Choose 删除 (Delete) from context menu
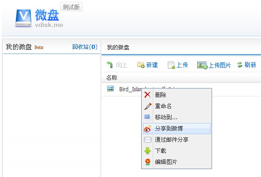 (x=177, y=95)
